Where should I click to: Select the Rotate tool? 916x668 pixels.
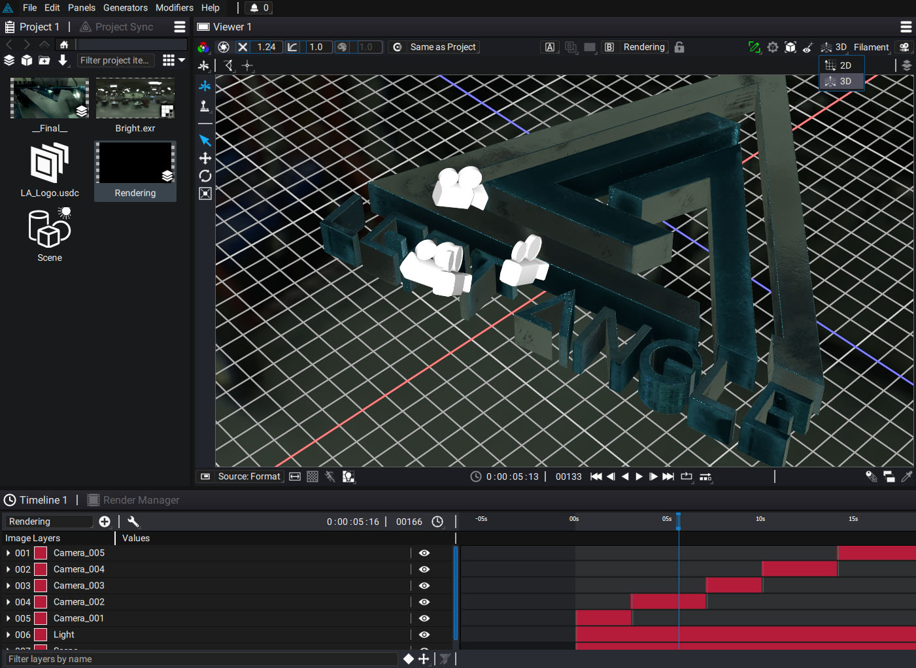[x=205, y=176]
